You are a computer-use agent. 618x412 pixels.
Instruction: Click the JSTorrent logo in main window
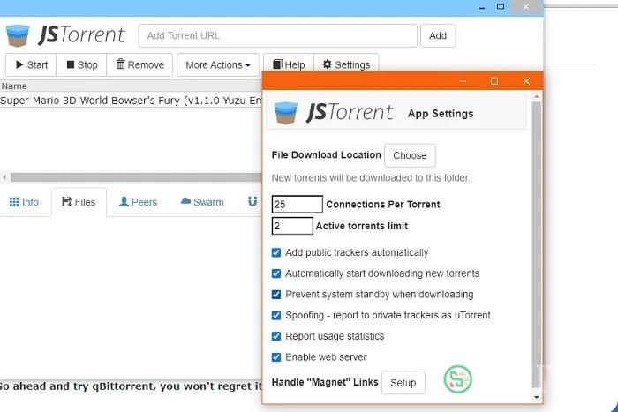click(65, 35)
